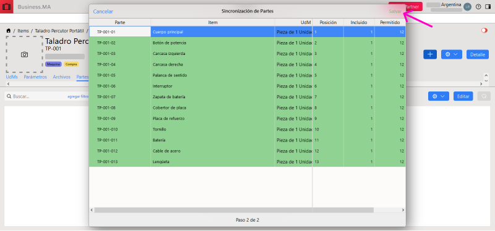The image size is (495, 231).
Task: Click Taladro Percutor Portátil breadcrumb
Action: tap(59, 31)
